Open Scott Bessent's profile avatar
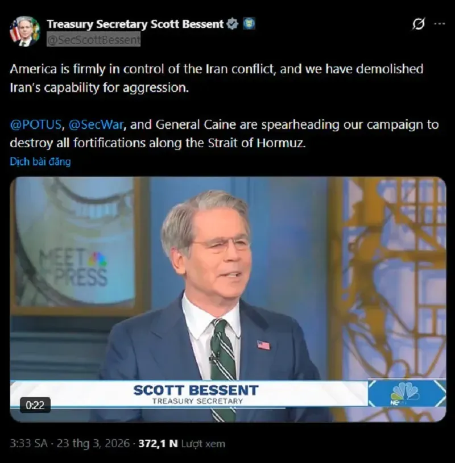The width and height of the screenshot is (455, 463). pos(24,31)
